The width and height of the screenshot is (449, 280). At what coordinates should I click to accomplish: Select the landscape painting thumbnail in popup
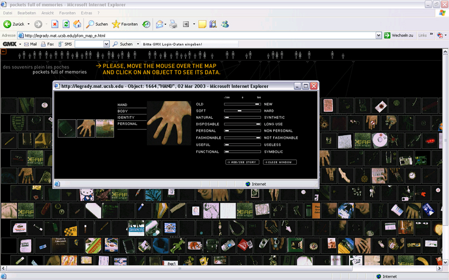pyautogui.click(x=105, y=128)
